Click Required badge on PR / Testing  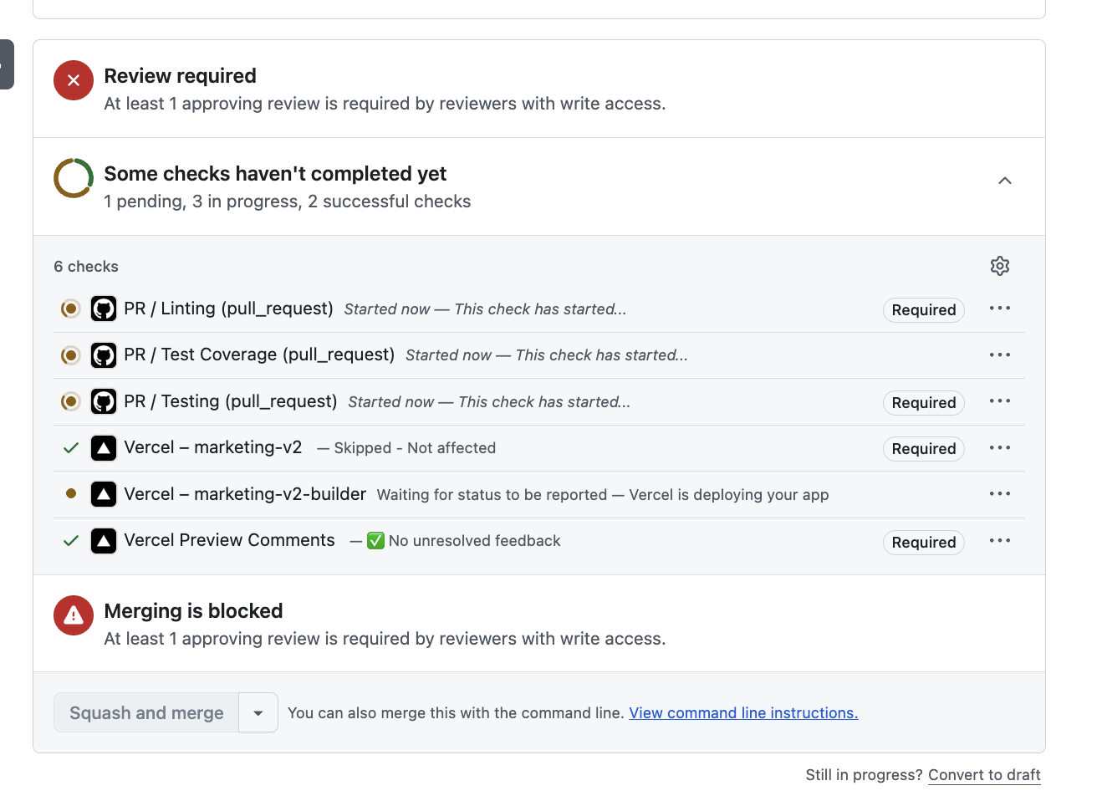[924, 403]
